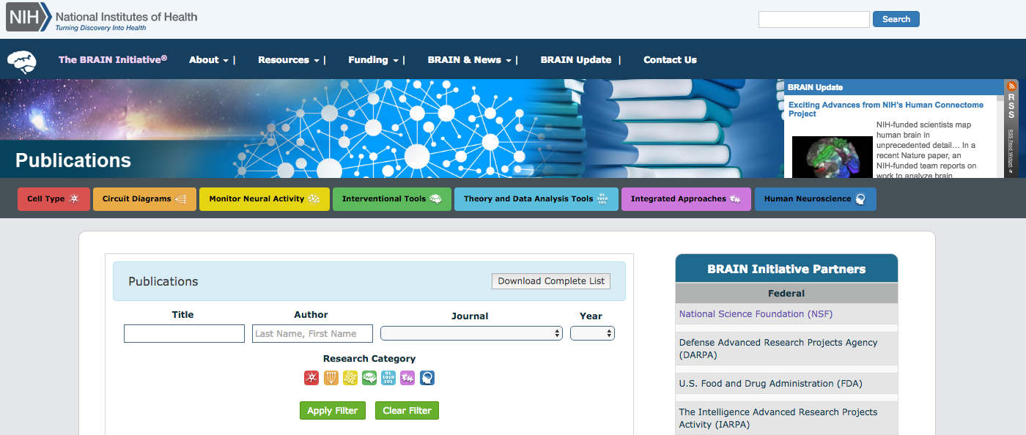Go to The BRAIN Initiative home link
The width and height of the screenshot is (1026, 435).
(113, 59)
